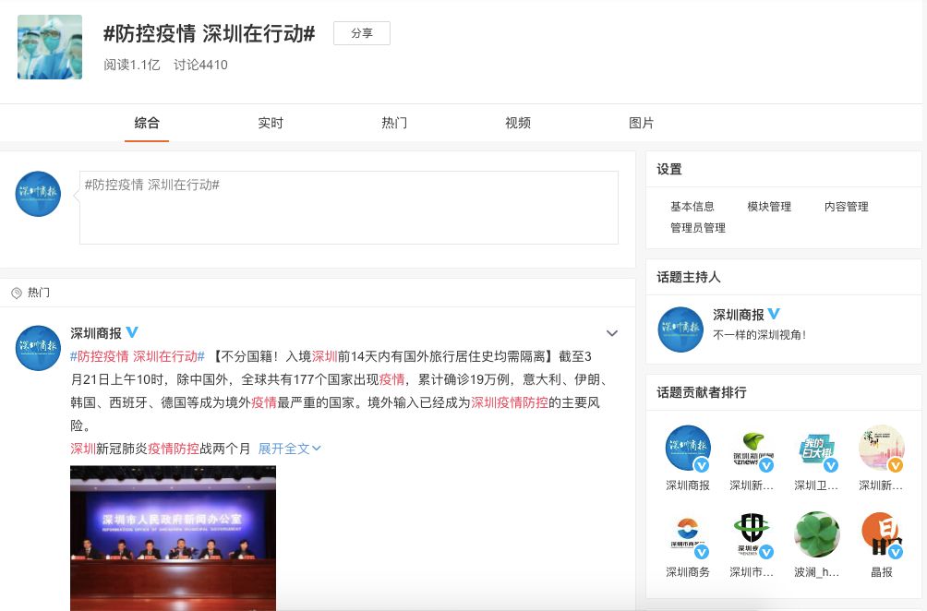Open the 深圳商报 avatar on the hot post
This screenshot has height=611, width=927.
tap(38, 348)
